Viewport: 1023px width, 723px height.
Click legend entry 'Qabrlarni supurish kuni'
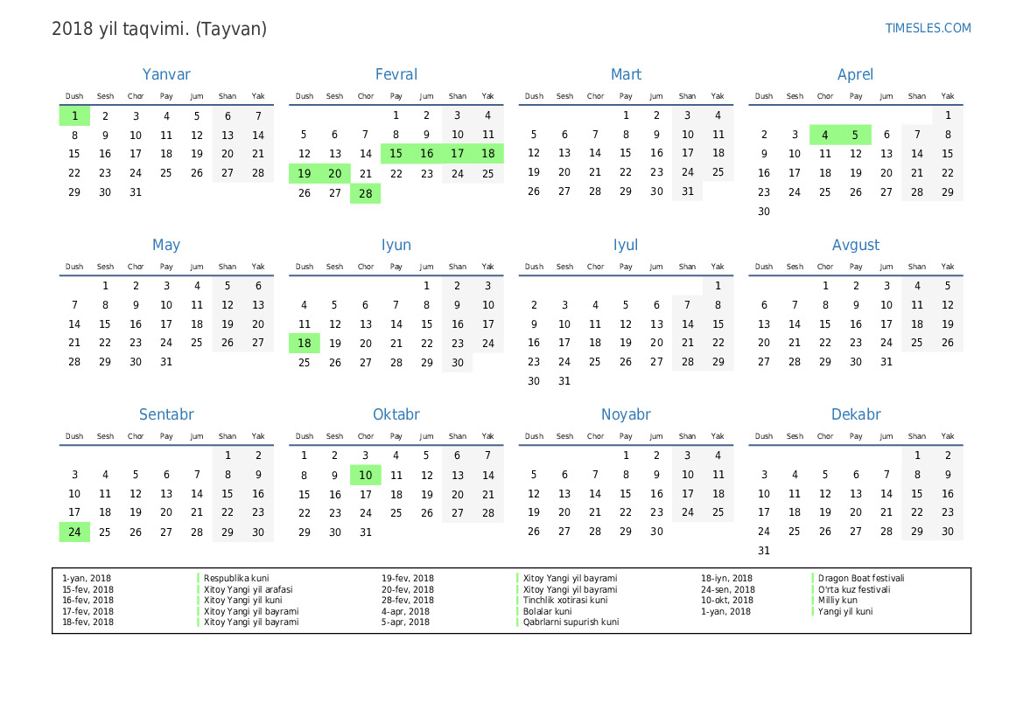pyautogui.click(x=571, y=622)
